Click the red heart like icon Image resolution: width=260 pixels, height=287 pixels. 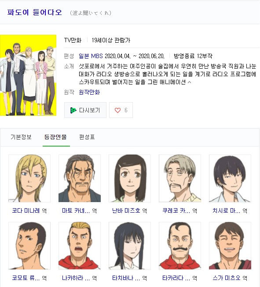pos(117,110)
